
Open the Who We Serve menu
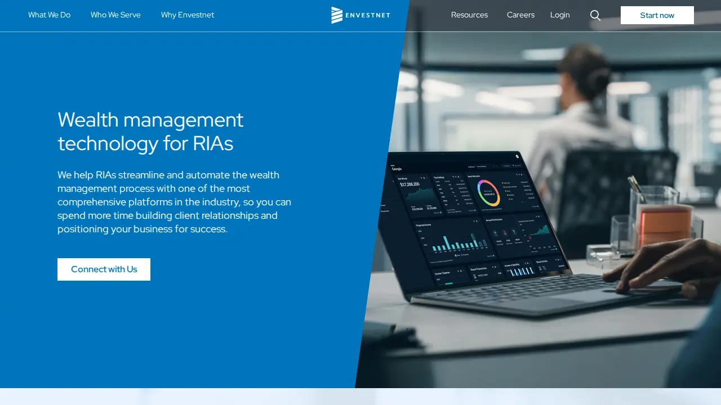coord(115,15)
